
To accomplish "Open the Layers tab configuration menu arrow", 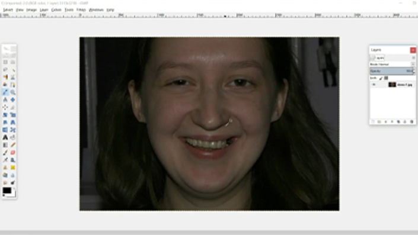I will coord(413,58).
